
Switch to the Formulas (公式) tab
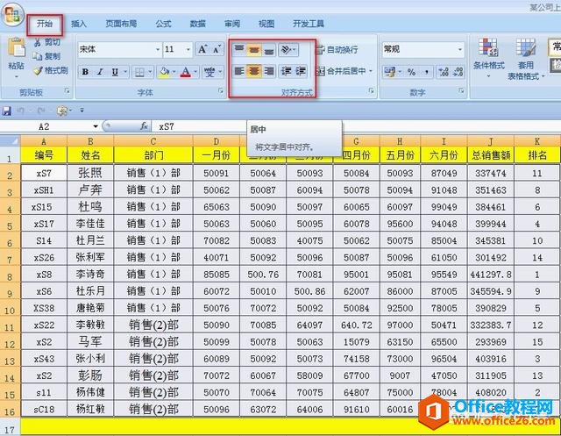click(164, 24)
